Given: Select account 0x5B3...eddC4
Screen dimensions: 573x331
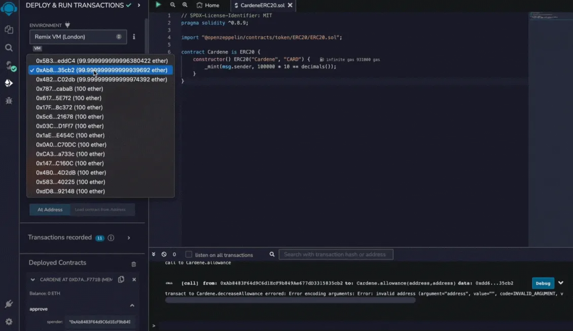Looking at the screenshot, I should (x=101, y=61).
